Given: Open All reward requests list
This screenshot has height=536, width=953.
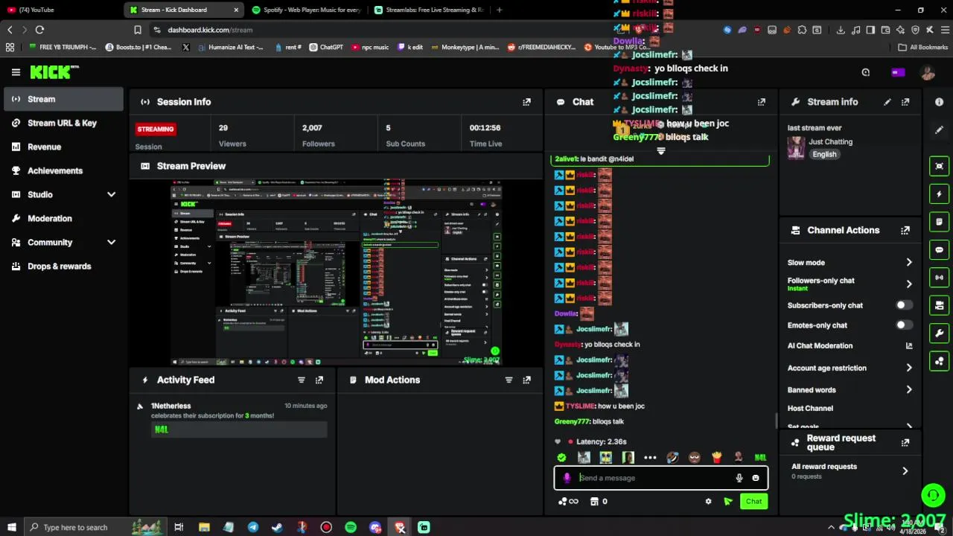Looking at the screenshot, I should [x=849, y=470].
